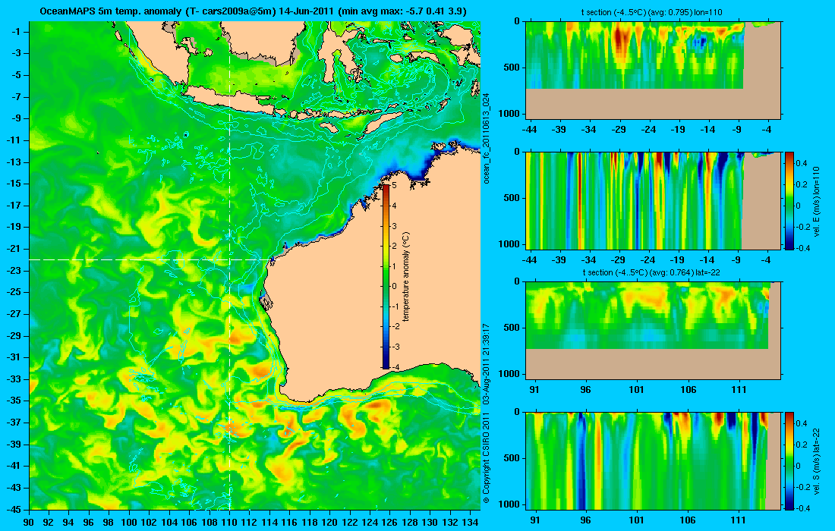Click the '-0.4' tick on the vel. S color bar

pos(802,508)
